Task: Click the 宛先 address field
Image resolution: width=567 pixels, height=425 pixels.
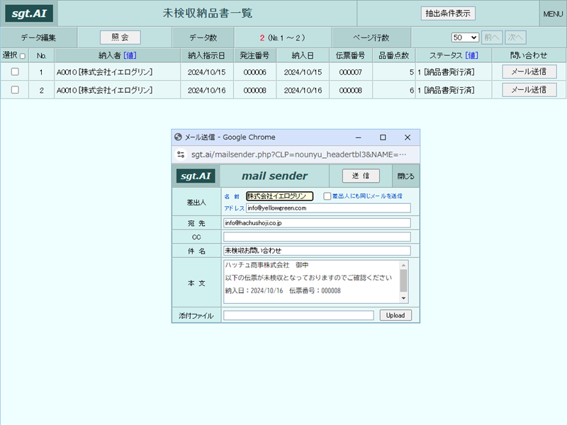Action: point(317,223)
